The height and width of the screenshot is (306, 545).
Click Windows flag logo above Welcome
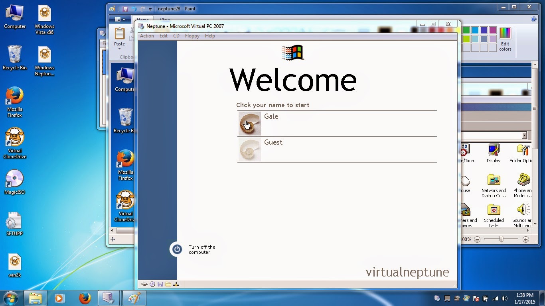click(x=293, y=53)
